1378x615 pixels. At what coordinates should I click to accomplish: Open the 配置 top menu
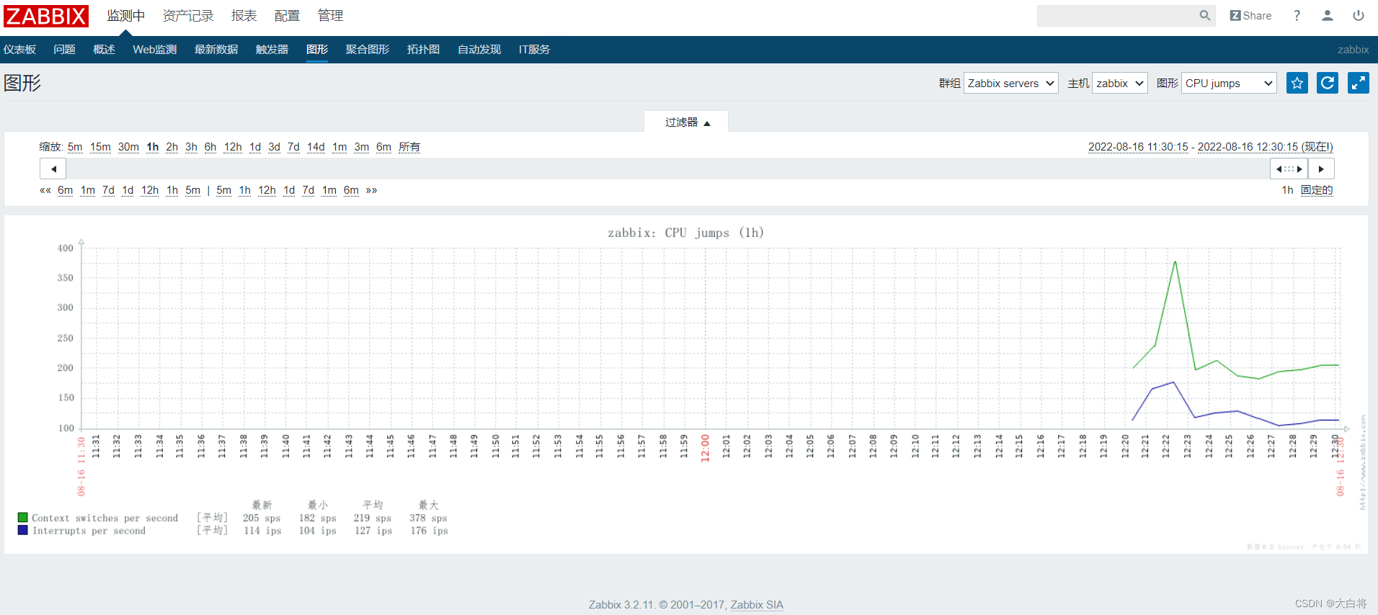click(x=288, y=15)
